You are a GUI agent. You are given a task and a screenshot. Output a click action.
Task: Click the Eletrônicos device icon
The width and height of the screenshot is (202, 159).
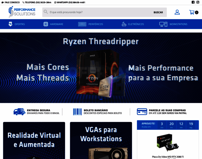coord(124,24)
